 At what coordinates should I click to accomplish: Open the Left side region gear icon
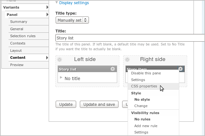coord(60,59)
